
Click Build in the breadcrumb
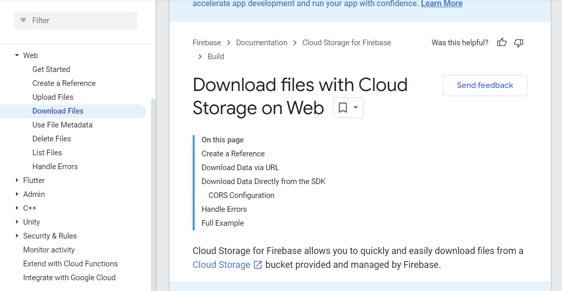(x=216, y=57)
